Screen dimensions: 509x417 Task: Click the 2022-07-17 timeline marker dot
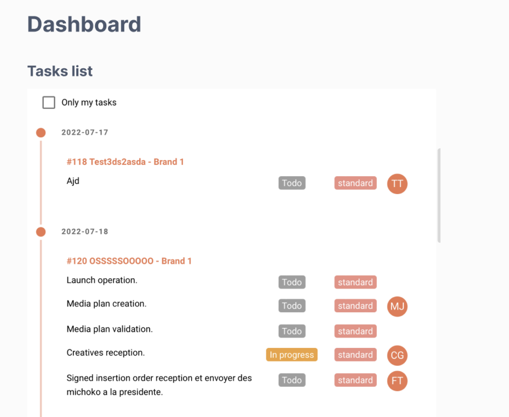click(x=41, y=133)
